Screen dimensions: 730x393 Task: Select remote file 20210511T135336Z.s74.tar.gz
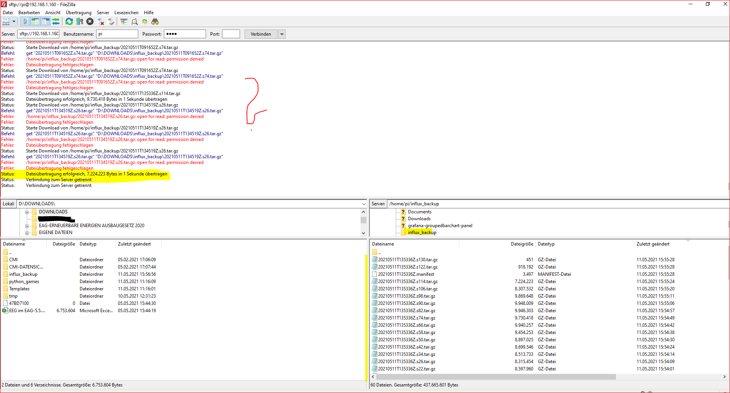(407, 318)
